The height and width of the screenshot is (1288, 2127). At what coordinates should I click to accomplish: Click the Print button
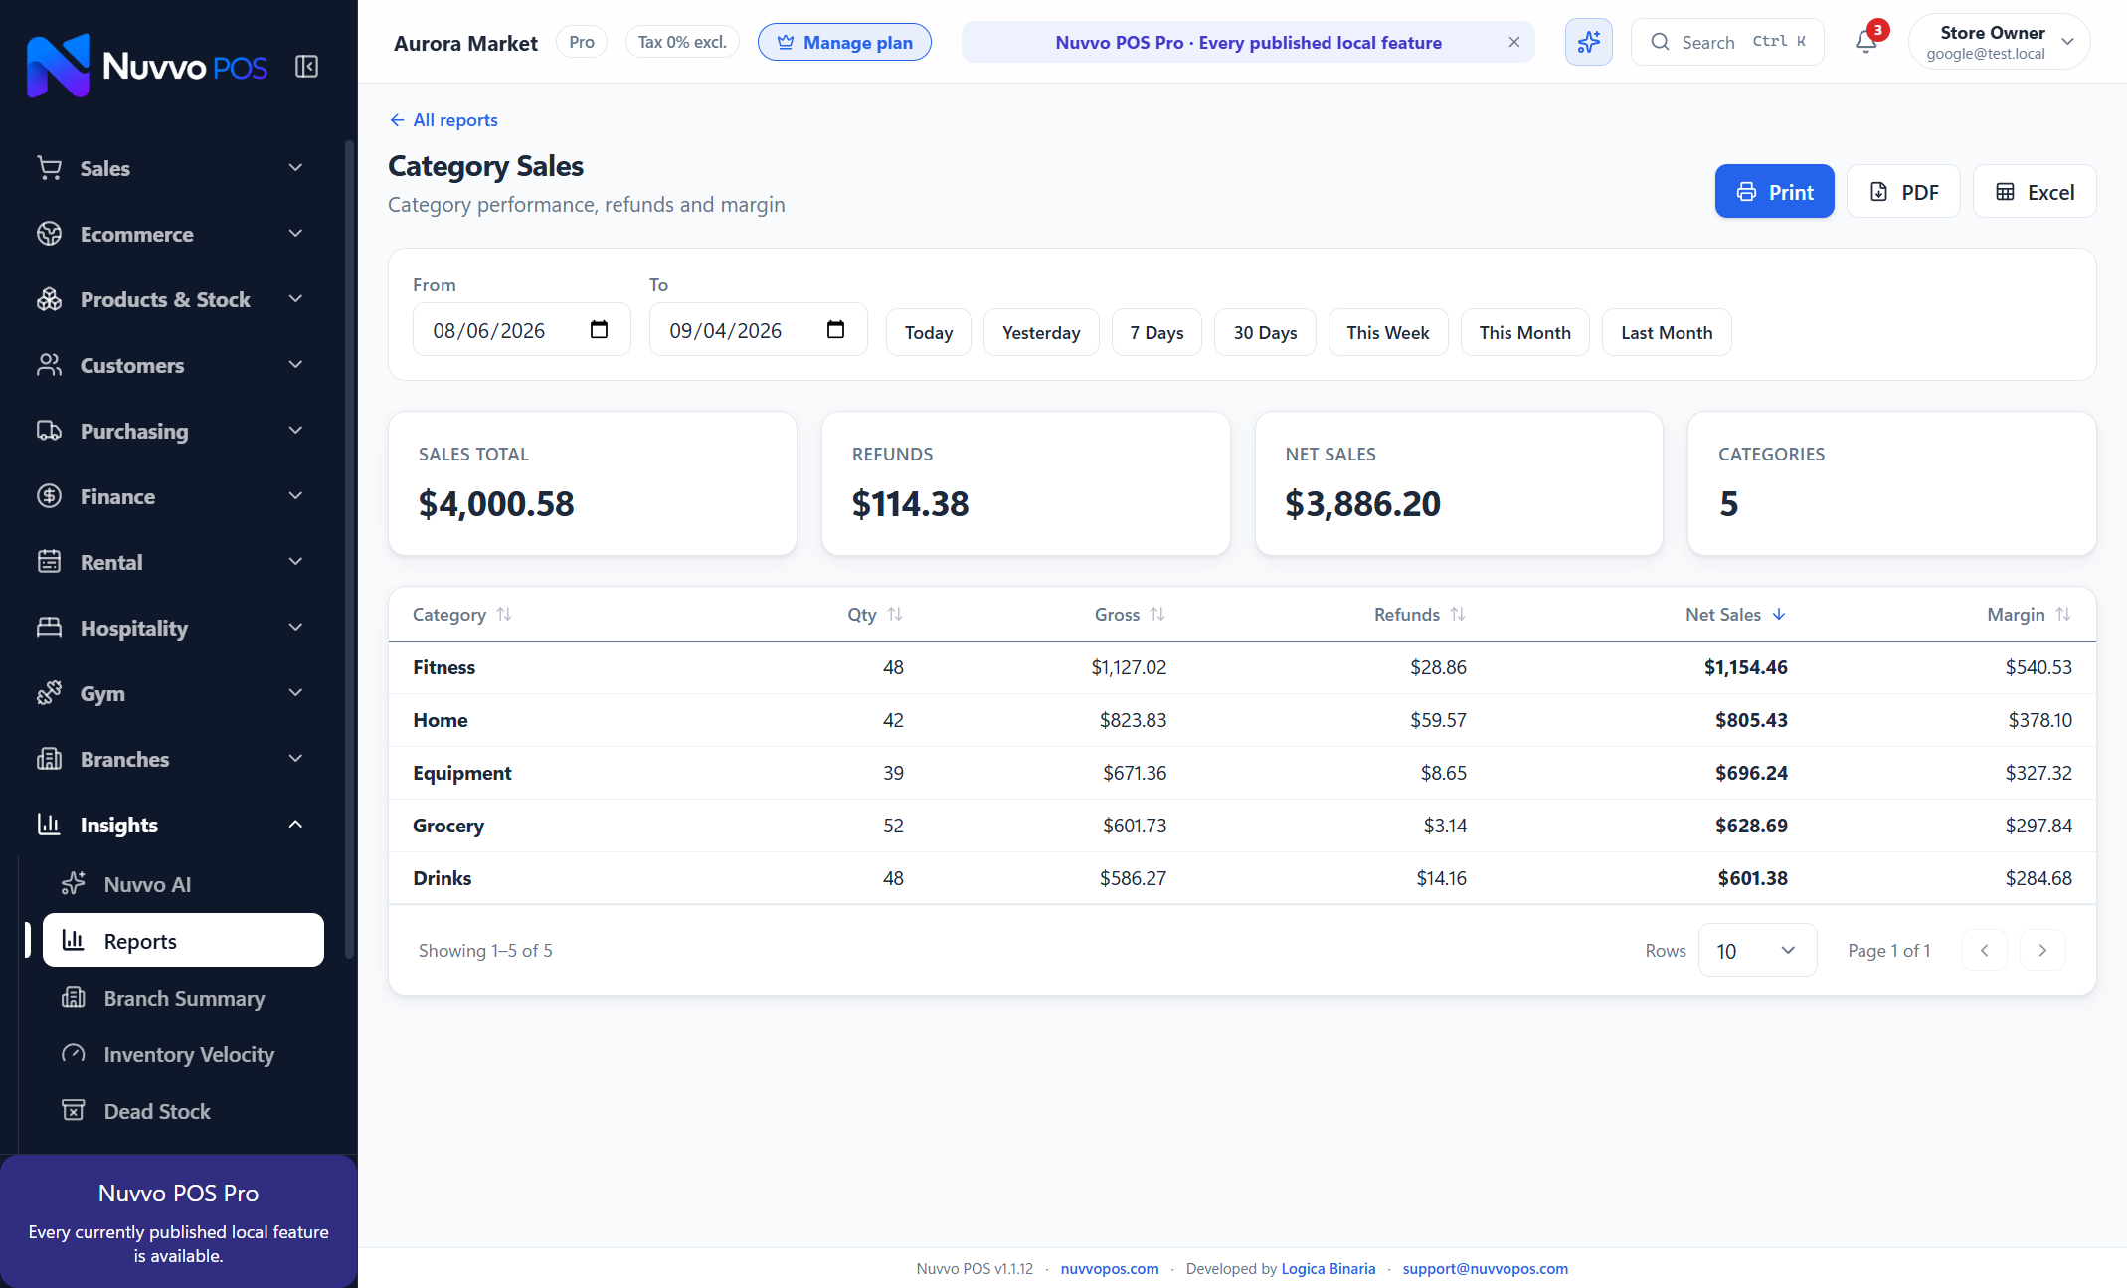coord(1774,192)
